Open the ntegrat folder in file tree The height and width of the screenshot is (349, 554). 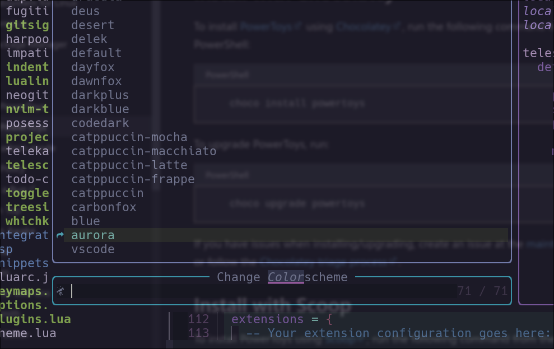tap(24, 235)
